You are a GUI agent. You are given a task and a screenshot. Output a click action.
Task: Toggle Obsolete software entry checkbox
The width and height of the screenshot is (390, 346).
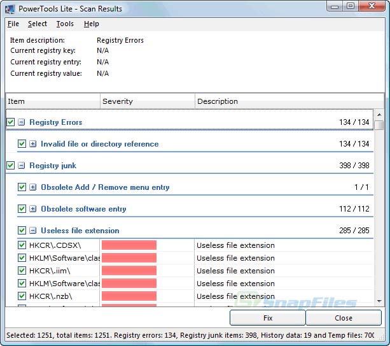tap(22, 209)
